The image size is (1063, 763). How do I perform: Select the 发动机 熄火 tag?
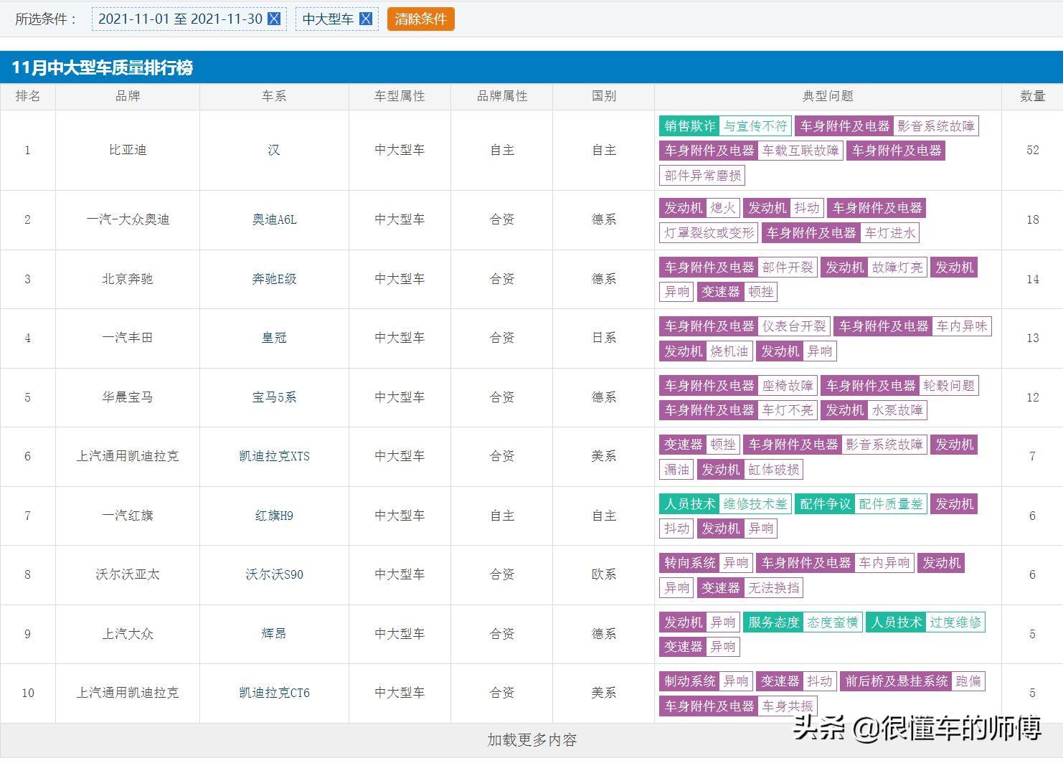pos(700,208)
